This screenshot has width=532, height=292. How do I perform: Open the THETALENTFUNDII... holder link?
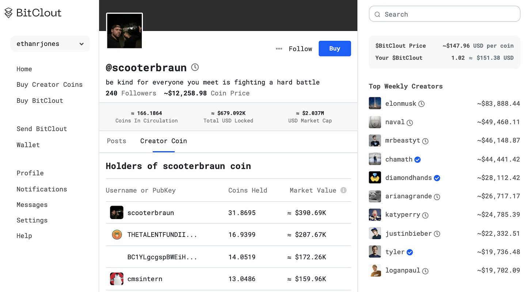tap(162, 235)
